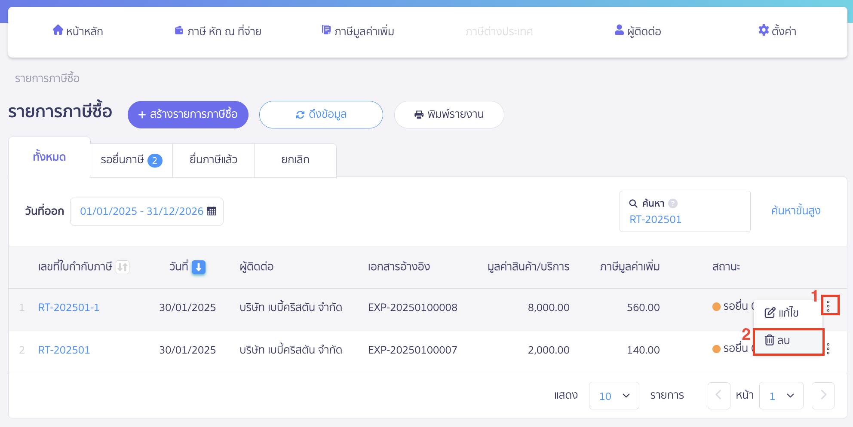The width and height of the screenshot is (853, 427).
Task: Open the page number dropdown
Action: pos(781,396)
